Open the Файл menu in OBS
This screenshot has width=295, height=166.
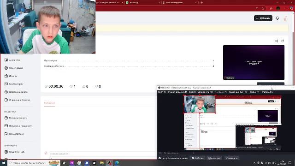162,92
